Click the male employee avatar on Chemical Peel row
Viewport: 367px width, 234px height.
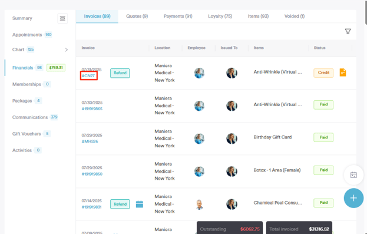199,205
